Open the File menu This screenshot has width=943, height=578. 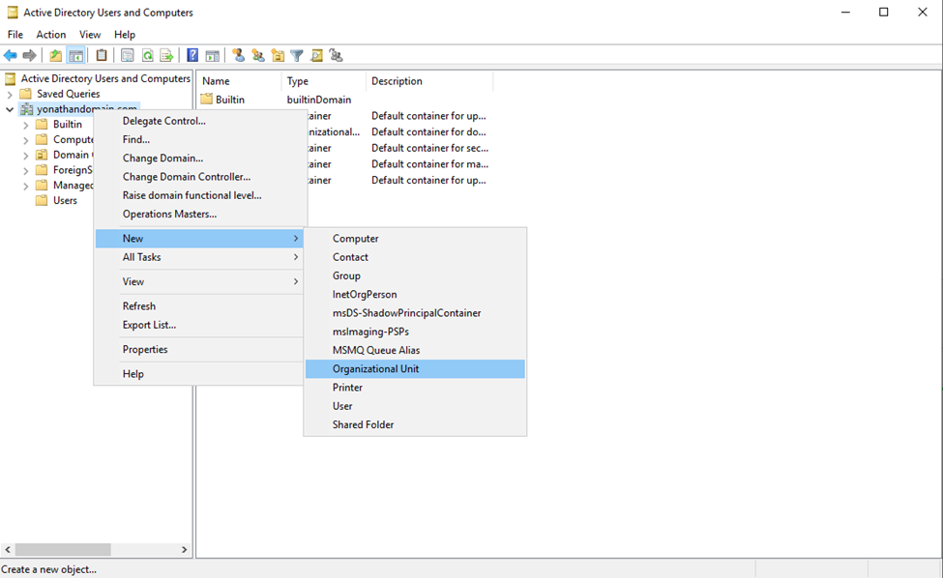[x=15, y=35]
